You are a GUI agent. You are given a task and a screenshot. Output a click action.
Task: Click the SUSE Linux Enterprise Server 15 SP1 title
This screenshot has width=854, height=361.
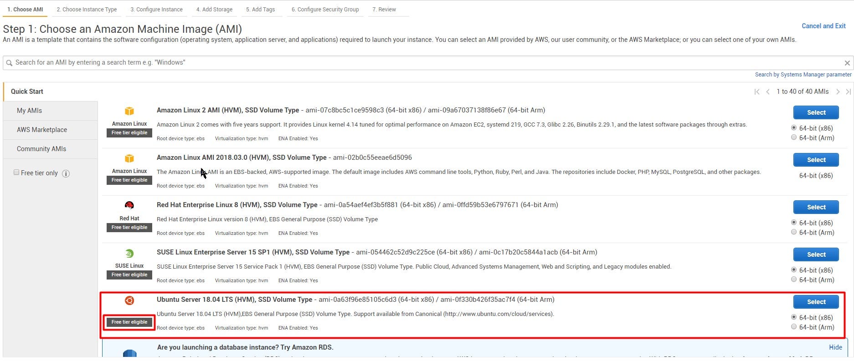pyautogui.click(x=253, y=252)
